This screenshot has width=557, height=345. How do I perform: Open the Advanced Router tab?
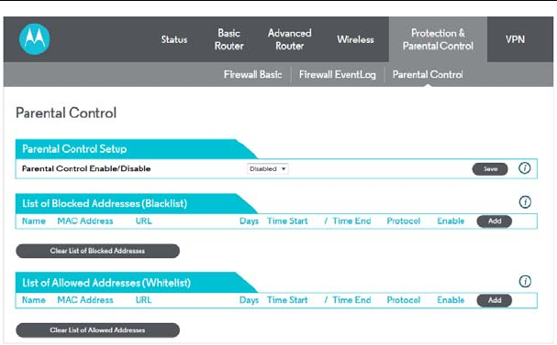(290, 39)
